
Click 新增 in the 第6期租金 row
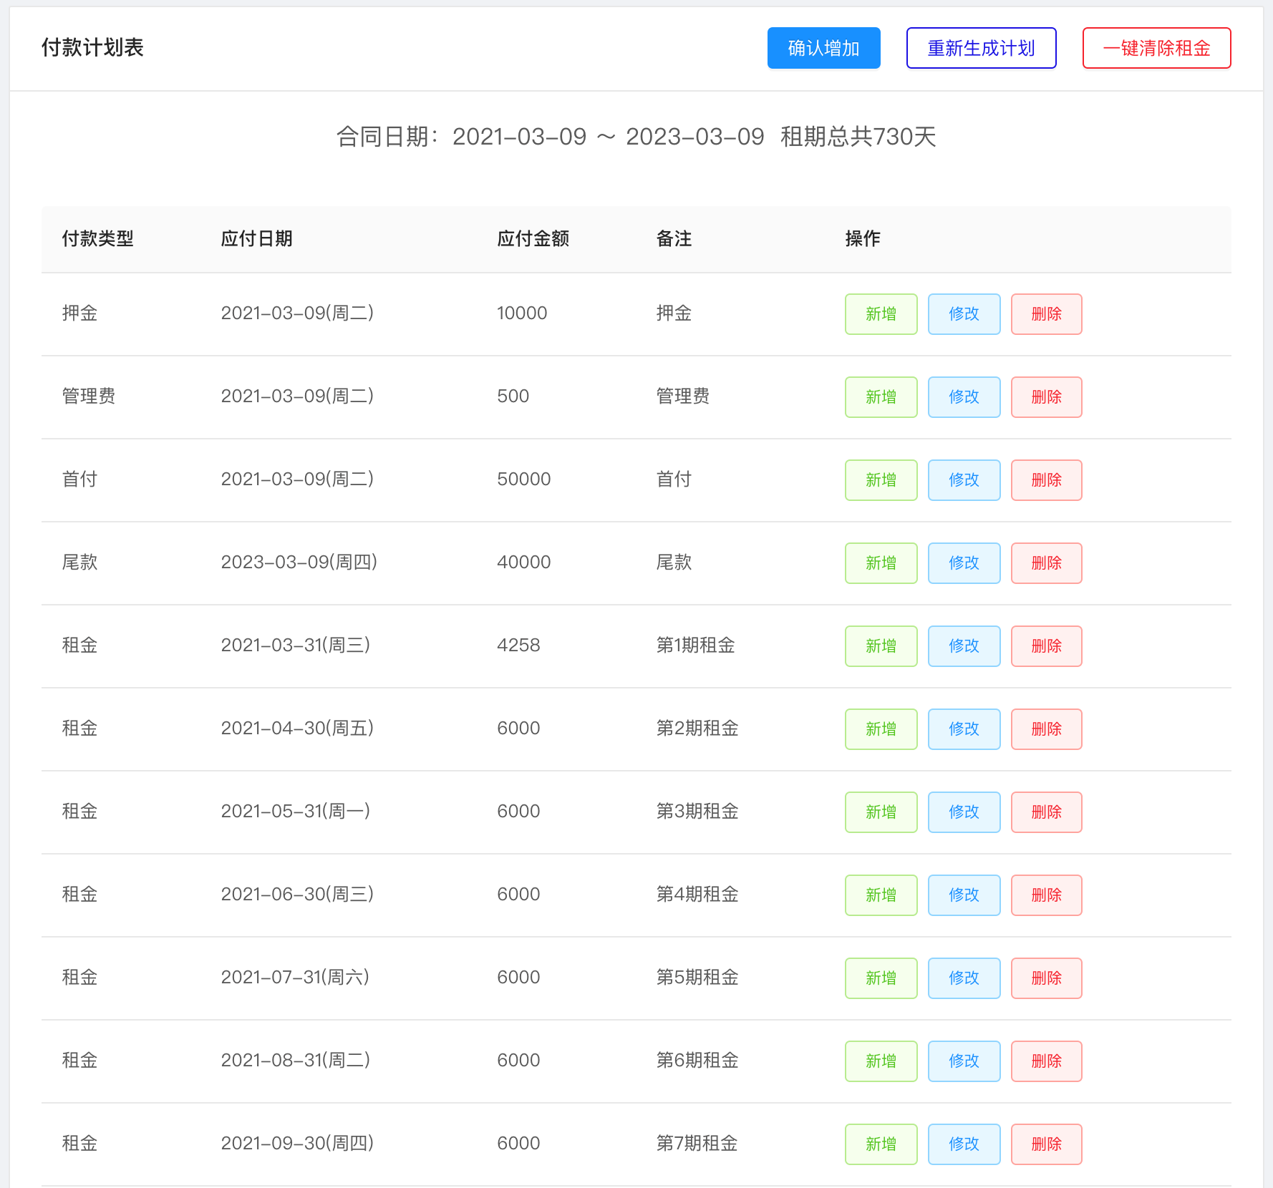coord(881,1061)
